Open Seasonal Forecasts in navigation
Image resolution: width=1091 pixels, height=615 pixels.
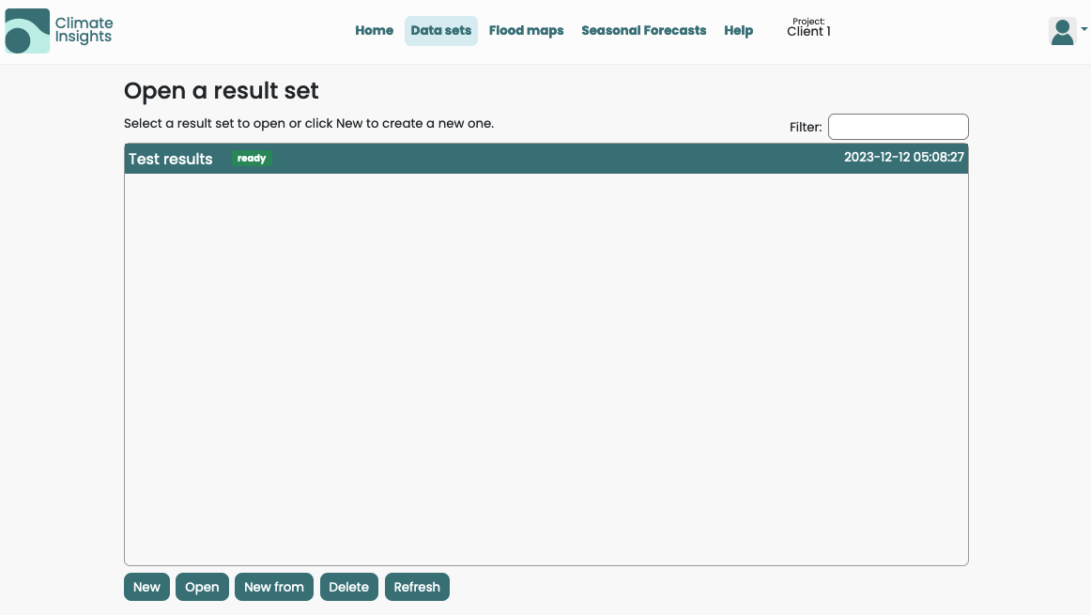click(x=643, y=31)
